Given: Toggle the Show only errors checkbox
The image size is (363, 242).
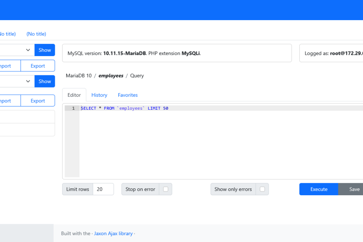Looking at the screenshot, I should (262, 189).
